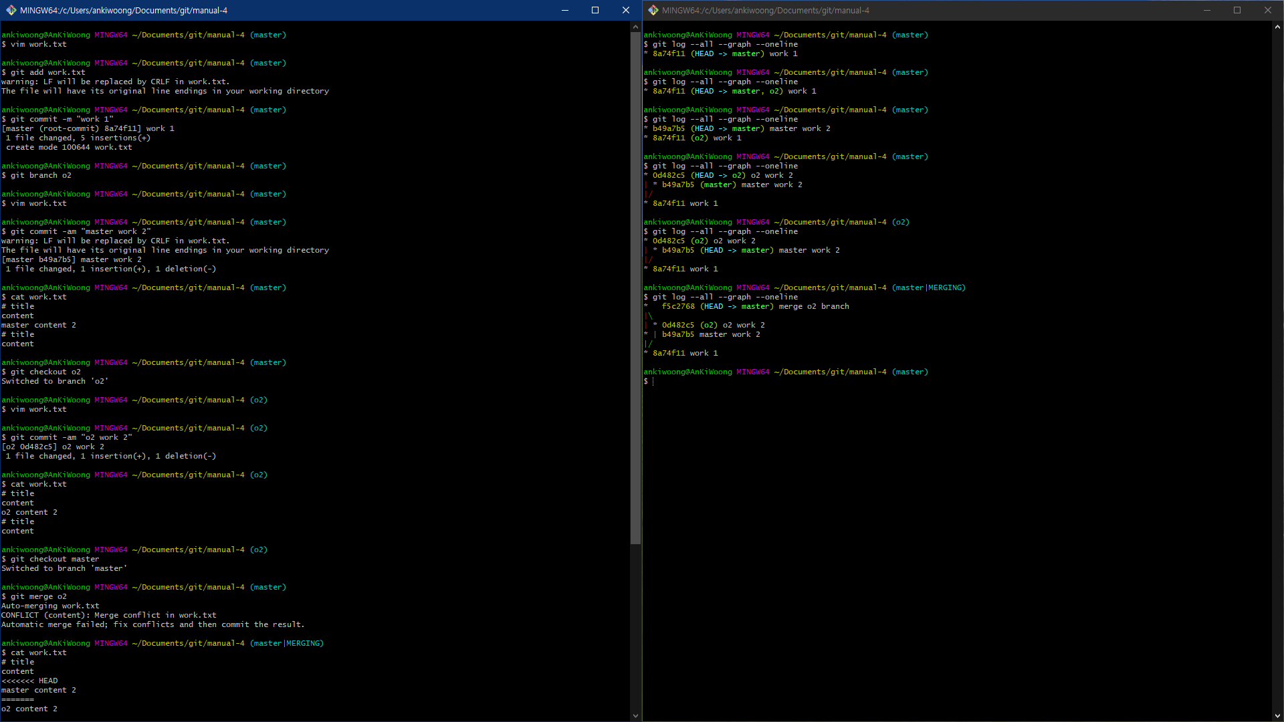This screenshot has height=722, width=1284.
Task: Maximize the left MINGW64 terminal window
Action: point(595,10)
